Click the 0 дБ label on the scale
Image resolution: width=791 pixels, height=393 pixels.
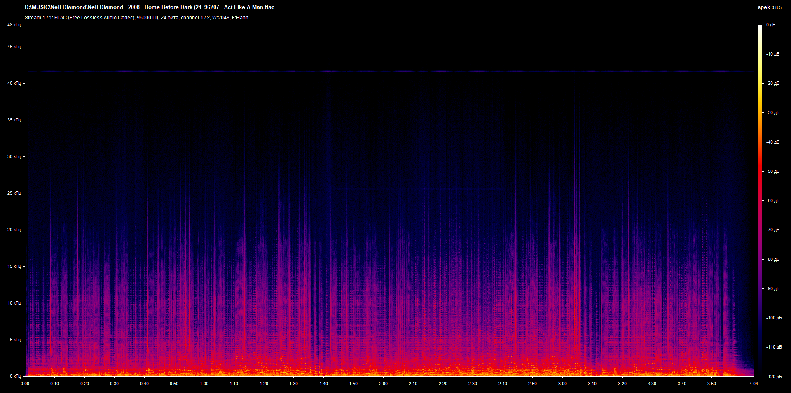(770, 25)
